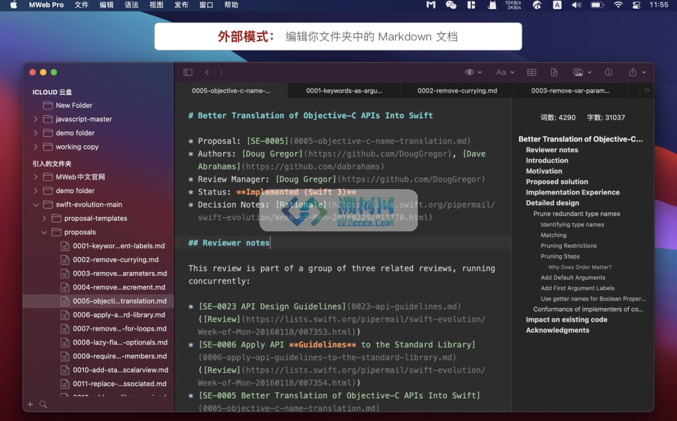Open the preview eye icon menu
This screenshot has width=677, height=421.
point(473,72)
